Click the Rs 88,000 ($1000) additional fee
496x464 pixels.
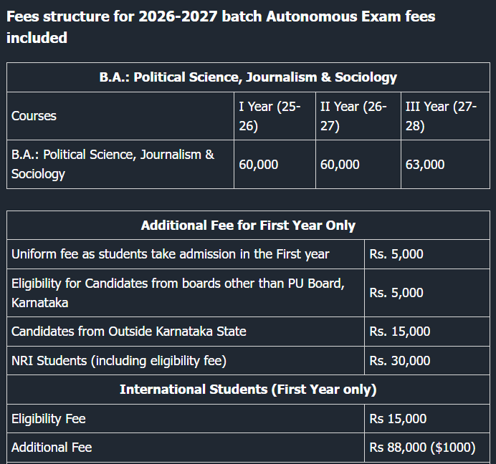click(423, 448)
